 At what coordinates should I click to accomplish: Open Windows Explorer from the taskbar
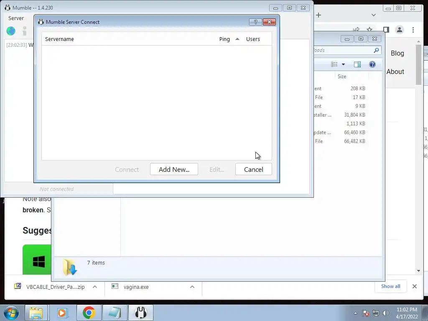point(36,313)
